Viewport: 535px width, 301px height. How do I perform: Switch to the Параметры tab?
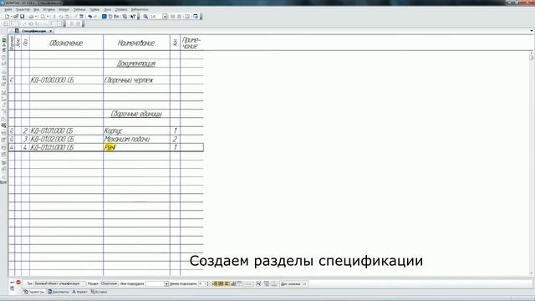coord(33,292)
